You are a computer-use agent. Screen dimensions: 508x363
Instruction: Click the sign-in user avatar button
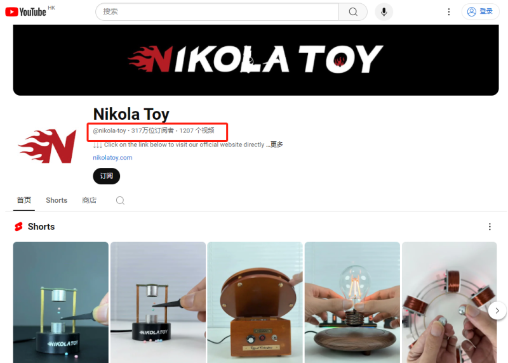point(480,11)
